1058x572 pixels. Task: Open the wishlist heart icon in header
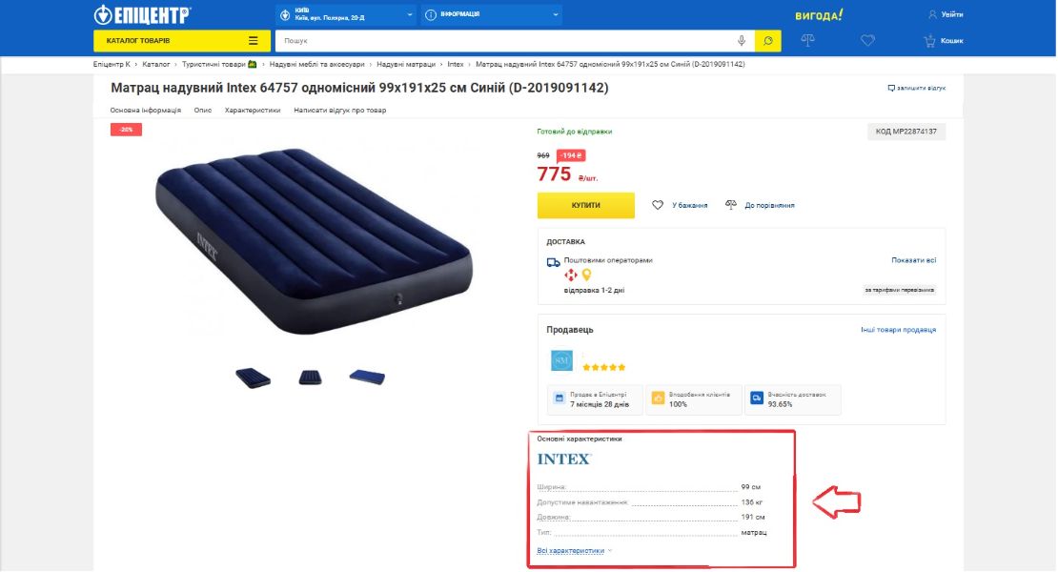pyautogui.click(x=867, y=40)
